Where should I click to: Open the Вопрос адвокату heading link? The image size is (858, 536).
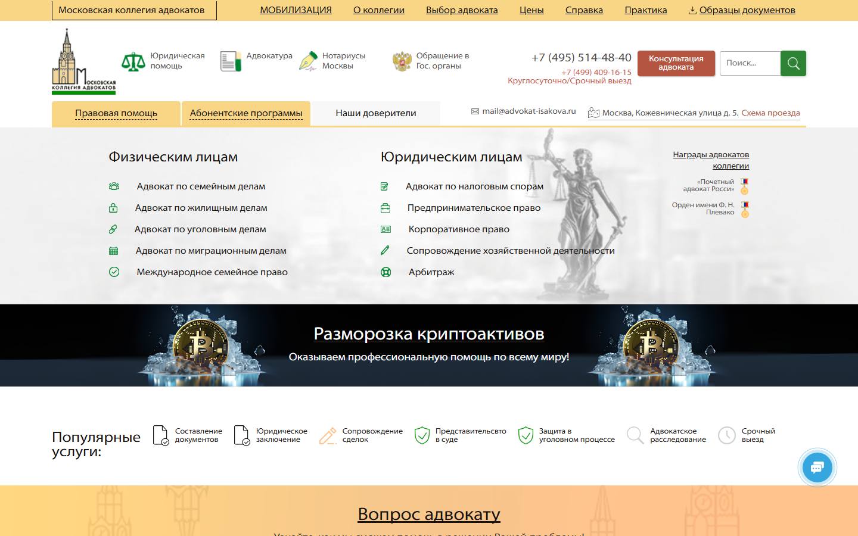(429, 514)
